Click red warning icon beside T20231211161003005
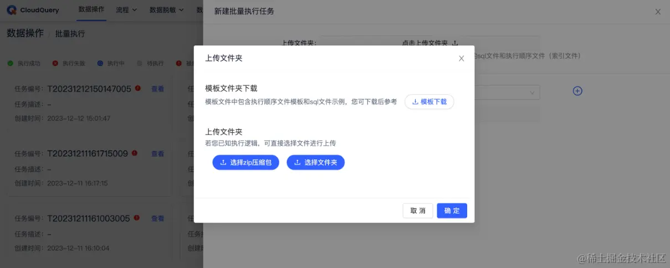 (x=137, y=218)
